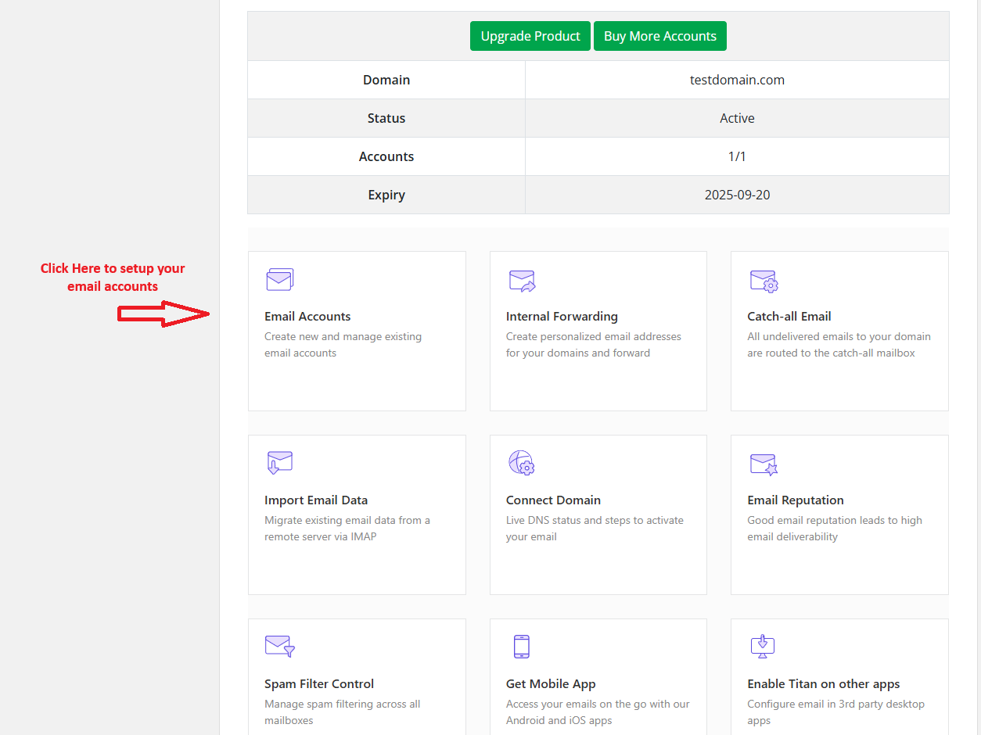The width and height of the screenshot is (981, 735).
Task: Open Import Email Data title
Action: [x=316, y=500]
